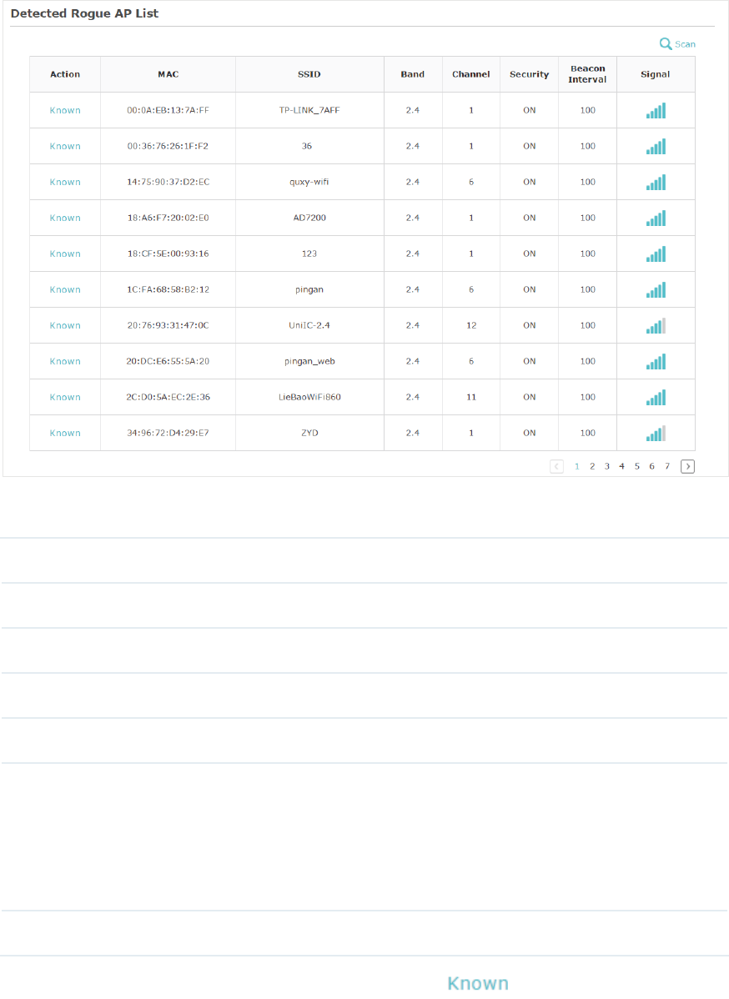The image size is (729, 999).
Task: Mark pingan row as Known
Action: [65, 289]
